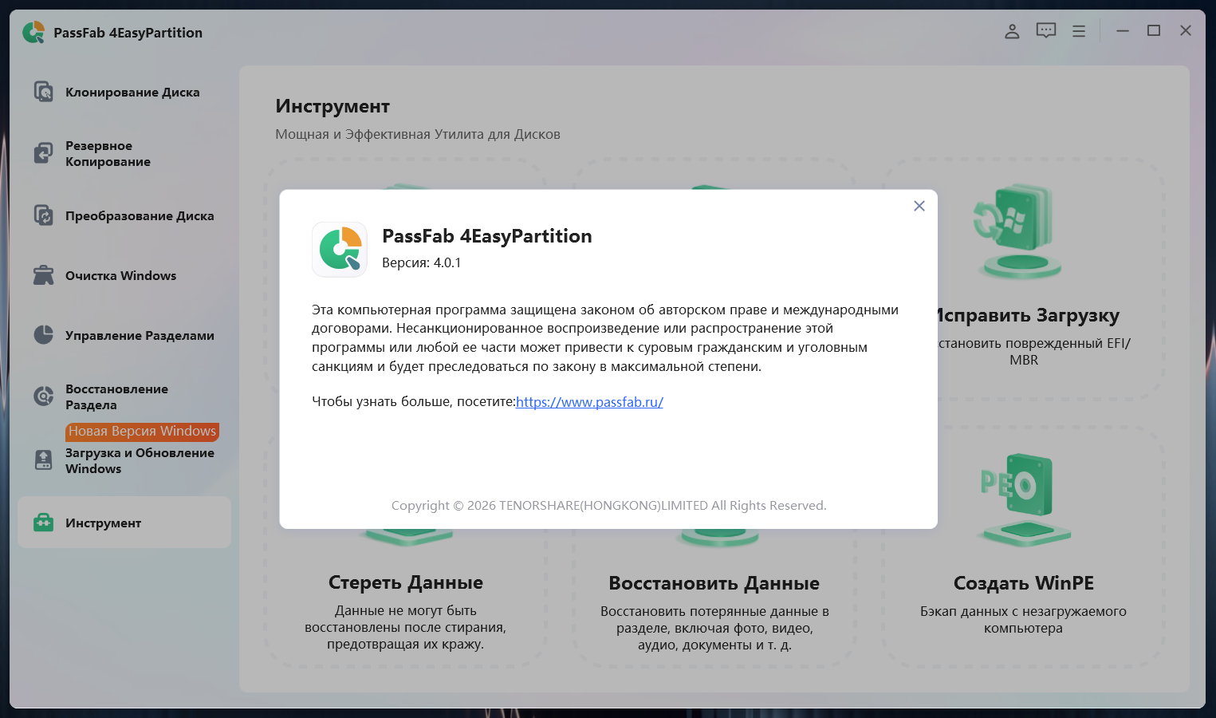The height and width of the screenshot is (718, 1216).
Task: Click the copyright notice in About dialog
Action: tap(608, 506)
